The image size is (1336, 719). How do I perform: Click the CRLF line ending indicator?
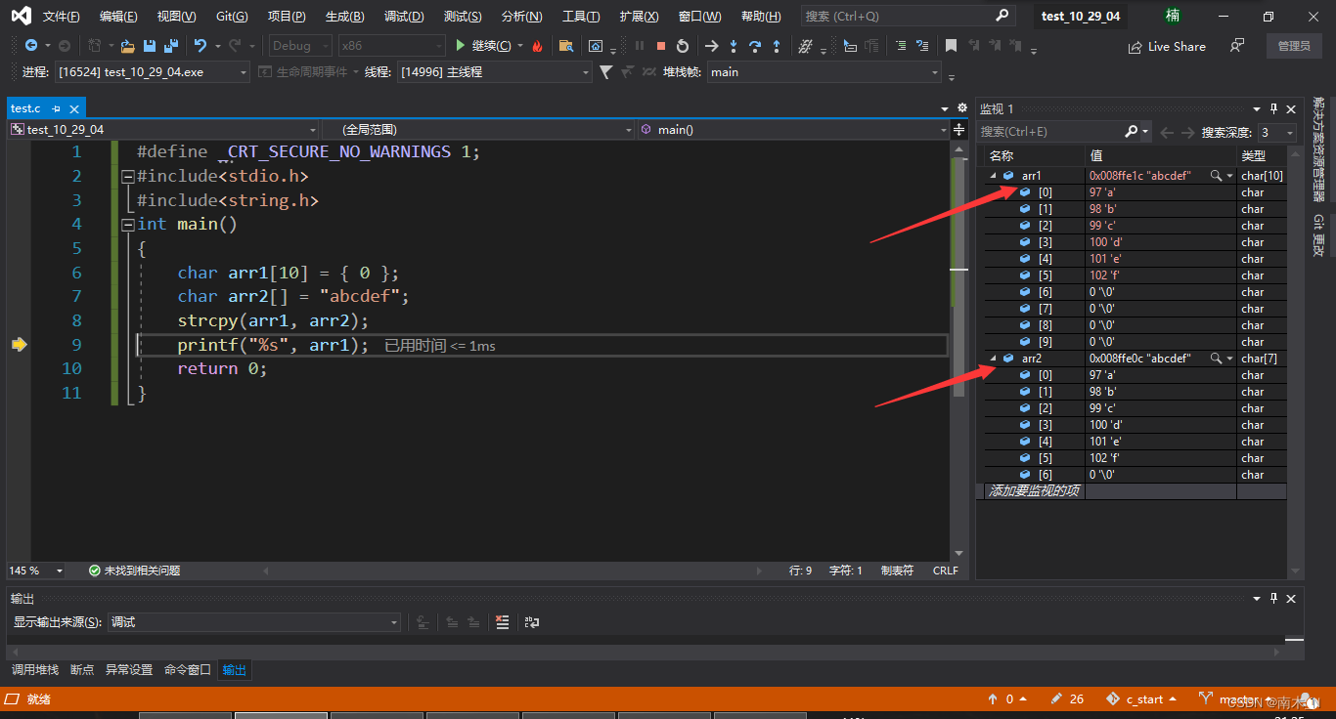pyautogui.click(x=946, y=571)
